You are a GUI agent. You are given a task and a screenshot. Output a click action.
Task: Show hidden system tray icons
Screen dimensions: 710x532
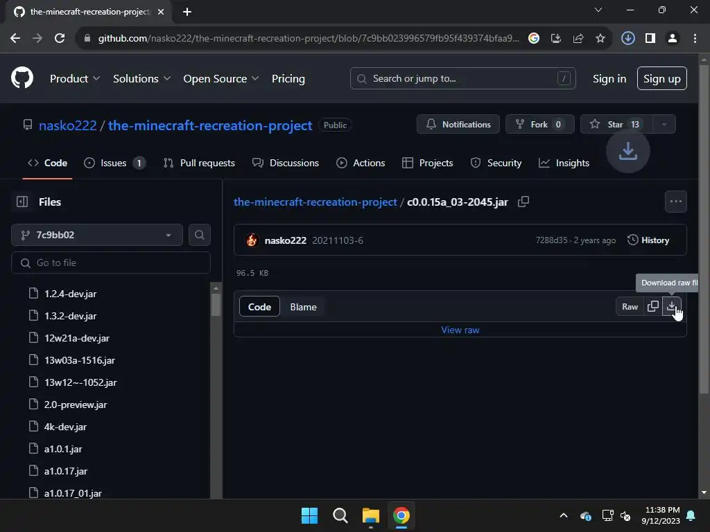[564, 515]
